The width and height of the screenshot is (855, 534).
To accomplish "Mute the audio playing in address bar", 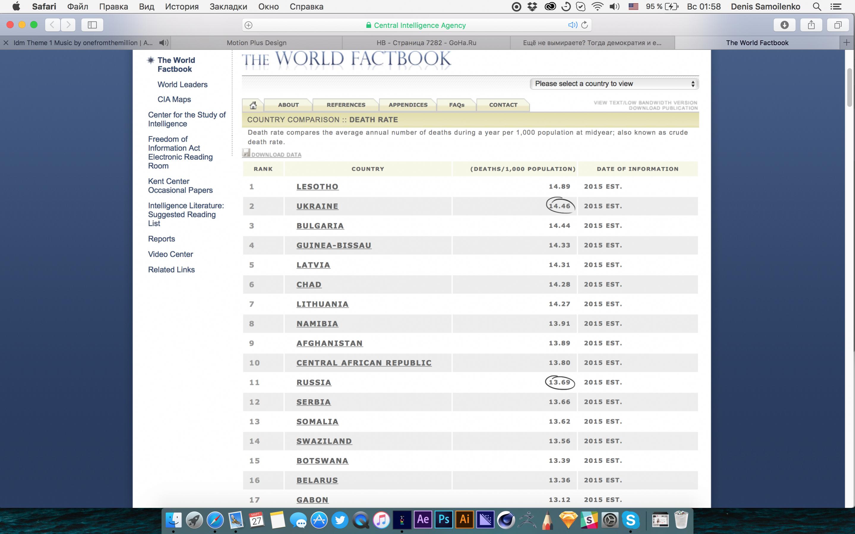I will [x=572, y=25].
